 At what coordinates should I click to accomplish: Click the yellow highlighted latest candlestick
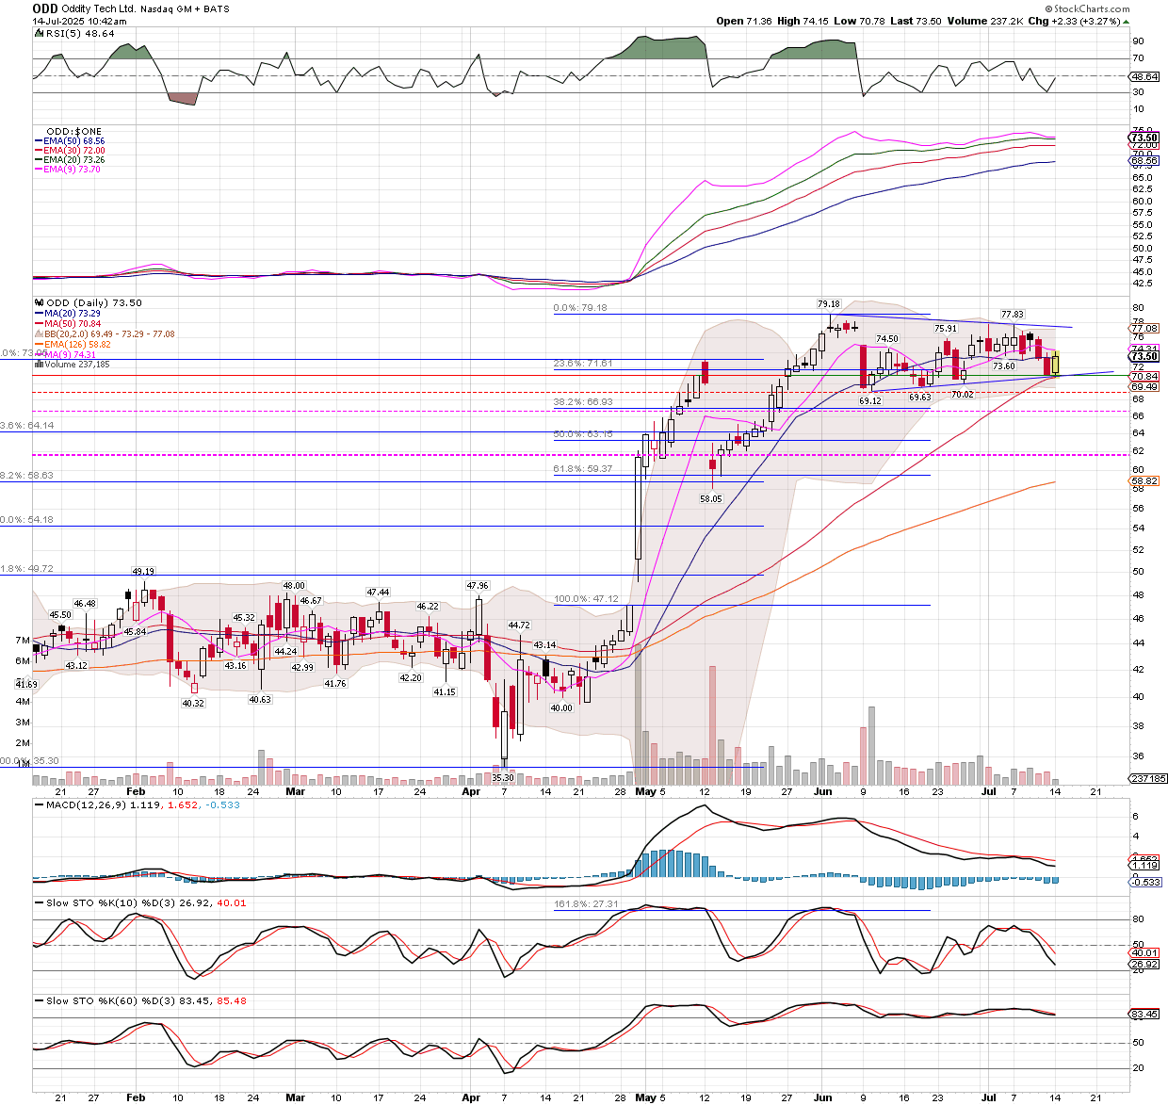[x=1056, y=364]
